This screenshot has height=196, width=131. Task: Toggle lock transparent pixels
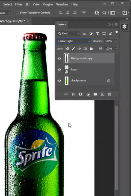point(67,48)
